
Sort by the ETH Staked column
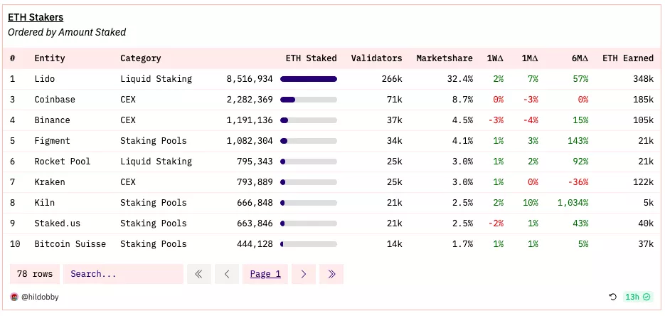click(x=311, y=58)
